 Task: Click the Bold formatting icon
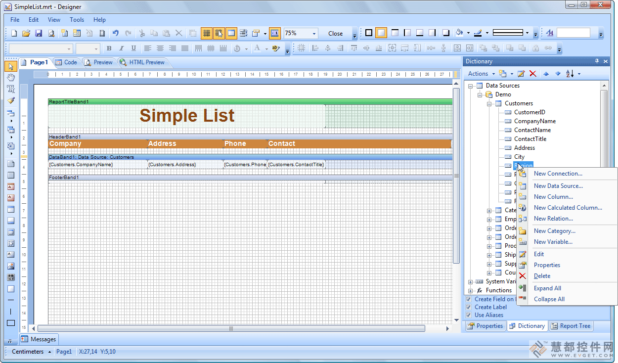pos(109,48)
